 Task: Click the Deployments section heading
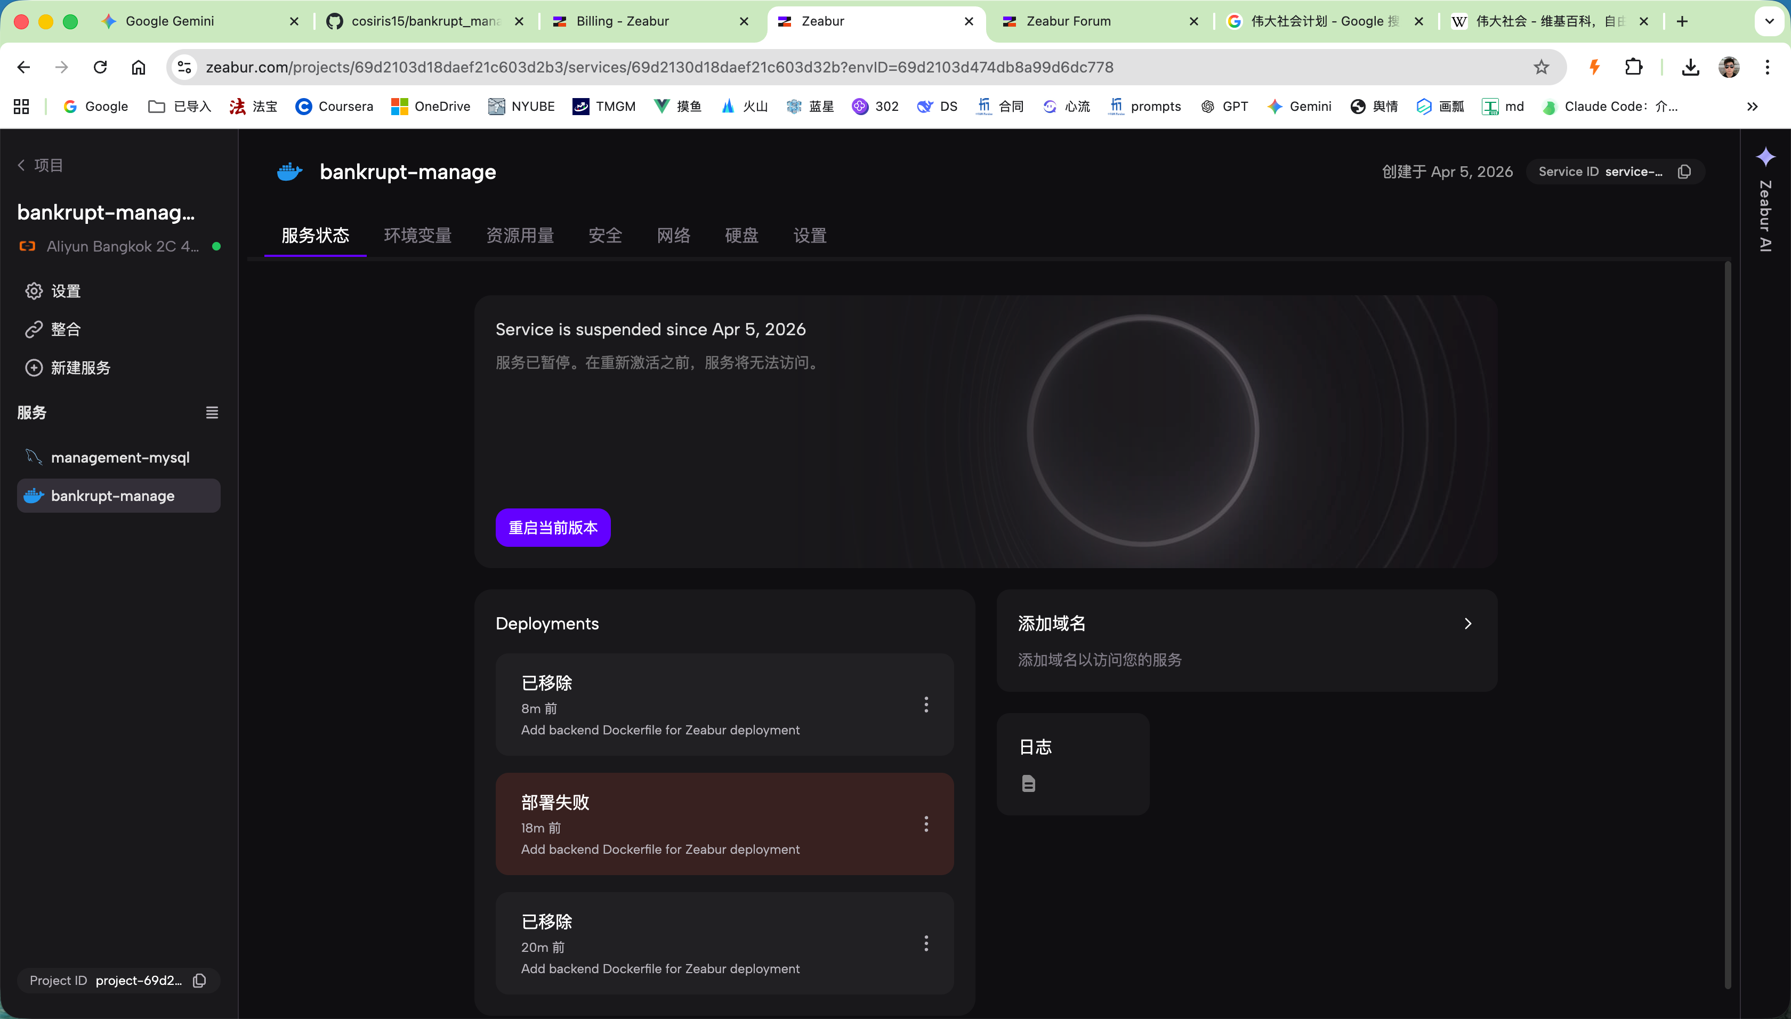coord(546,624)
